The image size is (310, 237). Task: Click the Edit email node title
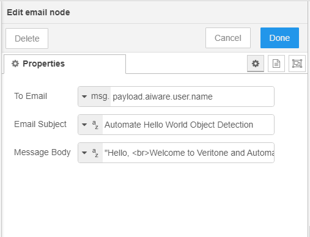point(39,12)
